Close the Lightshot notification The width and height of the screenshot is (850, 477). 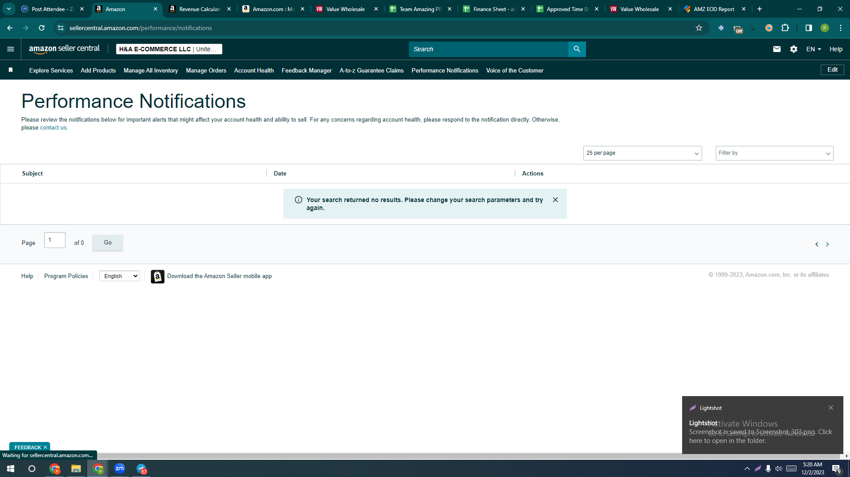click(x=831, y=408)
